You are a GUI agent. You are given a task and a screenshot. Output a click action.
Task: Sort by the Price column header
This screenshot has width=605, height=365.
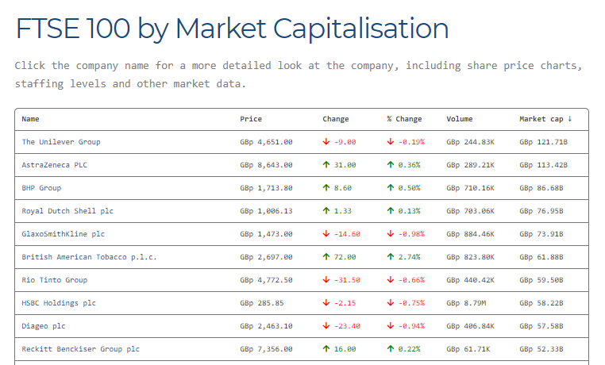251,119
